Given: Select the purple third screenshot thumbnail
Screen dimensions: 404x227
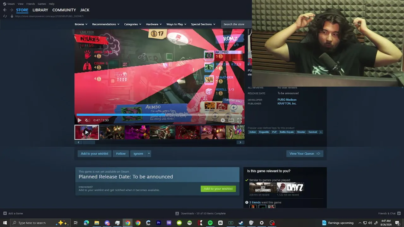Looking at the screenshot, I should (137, 132).
